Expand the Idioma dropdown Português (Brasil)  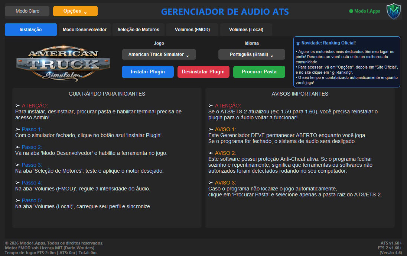click(x=251, y=54)
